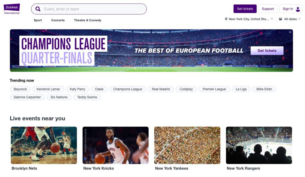
Task: Click the StubHub International logo
Action: pos(12,9)
